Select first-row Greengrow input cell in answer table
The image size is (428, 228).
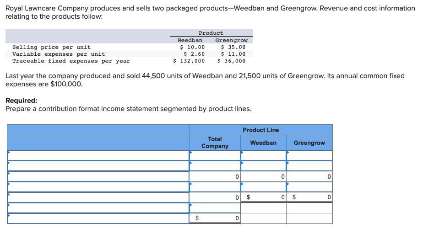coord(309,155)
